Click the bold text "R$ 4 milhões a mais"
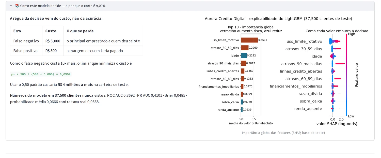 click(75, 84)
